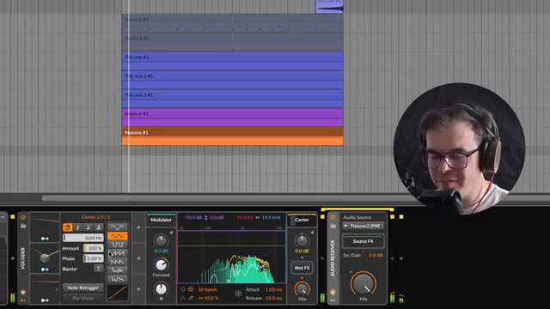The width and height of the screenshot is (550, 309).
Task: Set LFO rate to free-running Hertz mode
Action: 68,227
